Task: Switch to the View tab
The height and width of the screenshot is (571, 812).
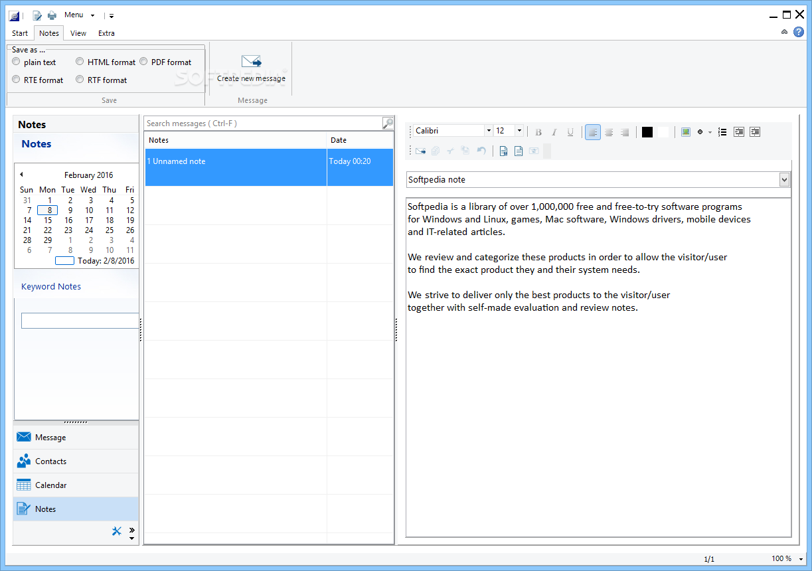Action: click(x=78, y=33)
